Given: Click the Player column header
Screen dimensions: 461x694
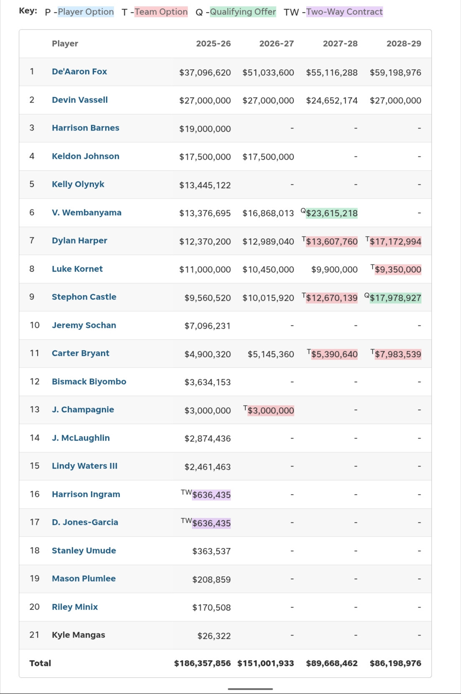Looking at the screenshot, I should tap(65, 44).
